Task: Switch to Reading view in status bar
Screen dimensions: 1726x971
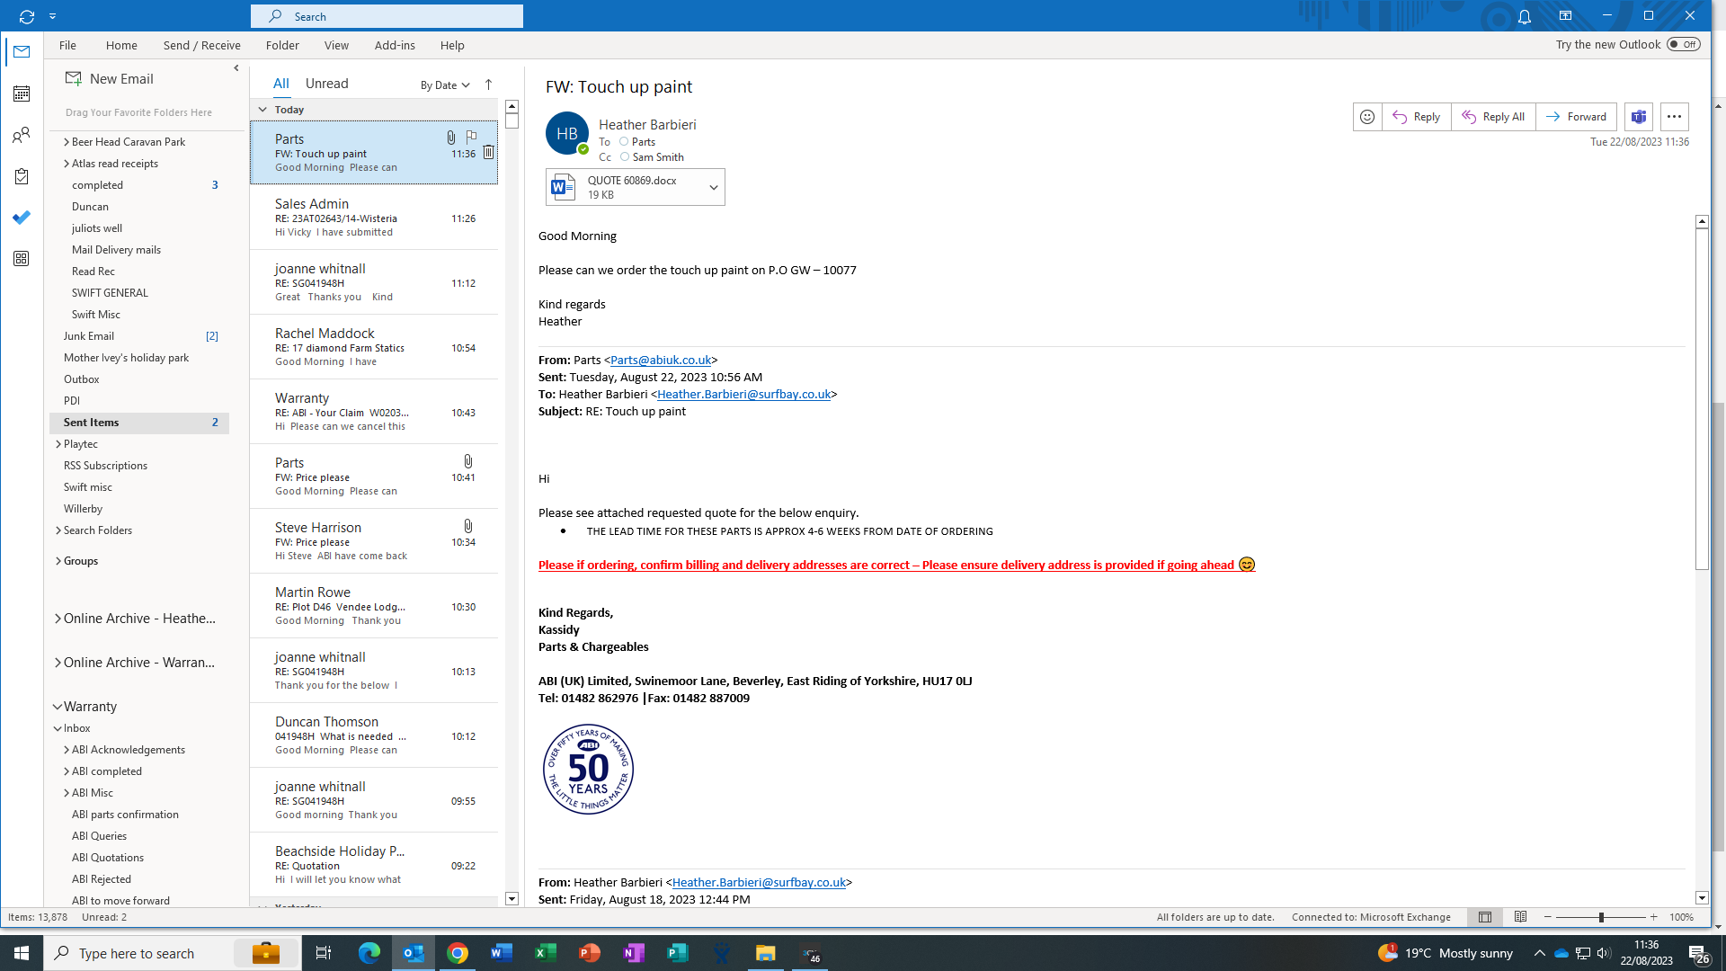Action: (x=1520, y=917)
